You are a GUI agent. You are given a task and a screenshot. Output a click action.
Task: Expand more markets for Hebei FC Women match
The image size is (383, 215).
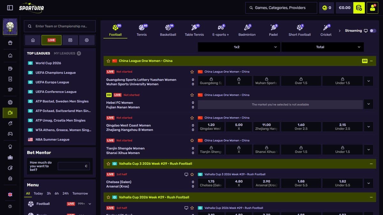point(369,104)
